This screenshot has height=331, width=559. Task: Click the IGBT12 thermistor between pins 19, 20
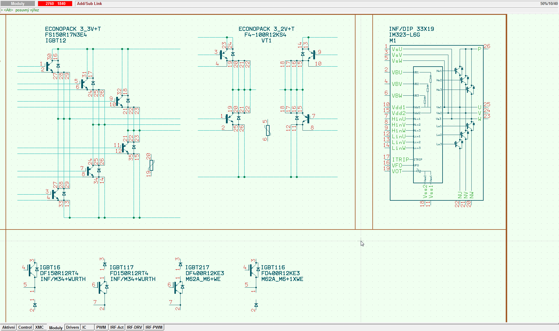151,165
